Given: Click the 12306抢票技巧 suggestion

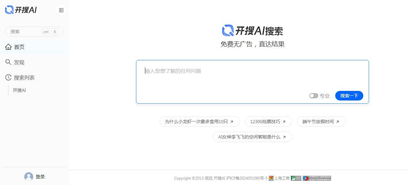Looking at the screenshot, I should 268,122.
